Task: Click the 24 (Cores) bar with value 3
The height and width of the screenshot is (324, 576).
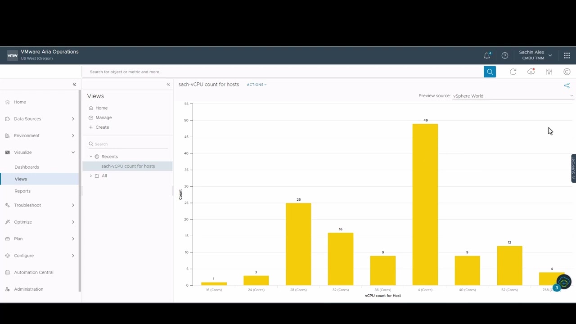Action: coord(256,280)
